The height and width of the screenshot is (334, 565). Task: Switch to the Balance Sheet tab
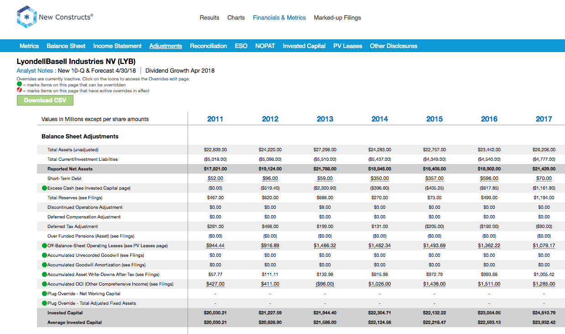tap(66, 46)
